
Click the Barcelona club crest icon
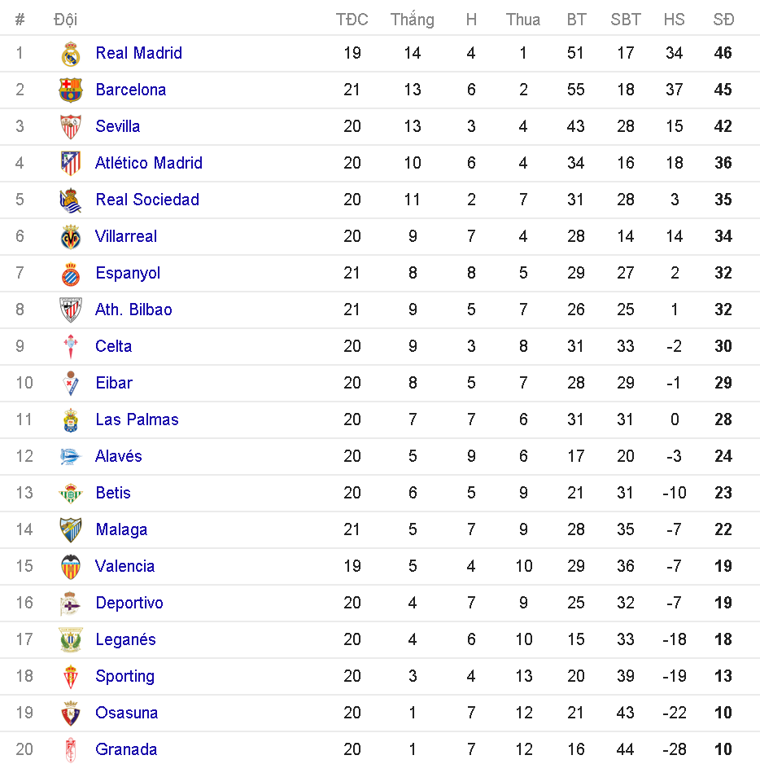tap(71, 90)
